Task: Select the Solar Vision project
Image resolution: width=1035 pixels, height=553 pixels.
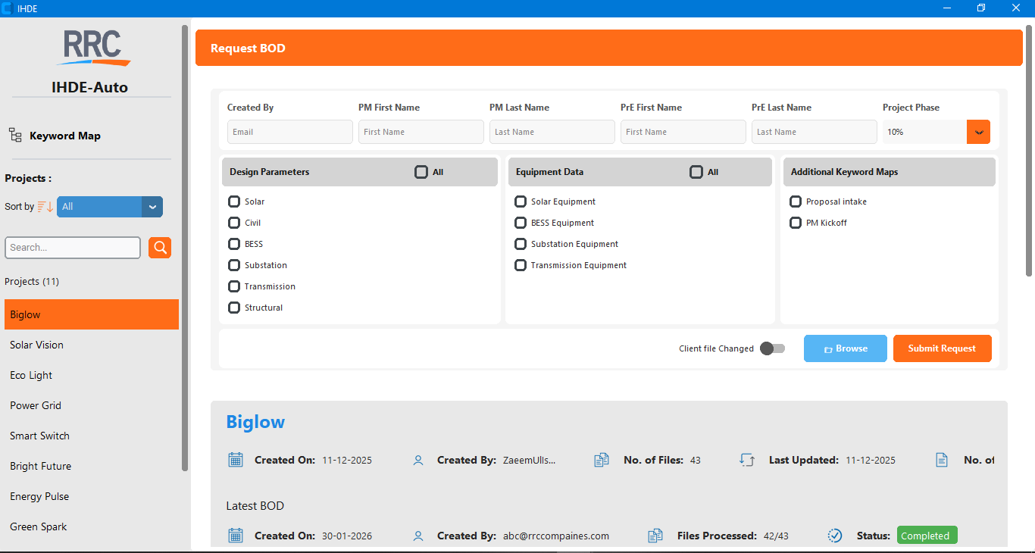Action: click(x=92, y=345)
